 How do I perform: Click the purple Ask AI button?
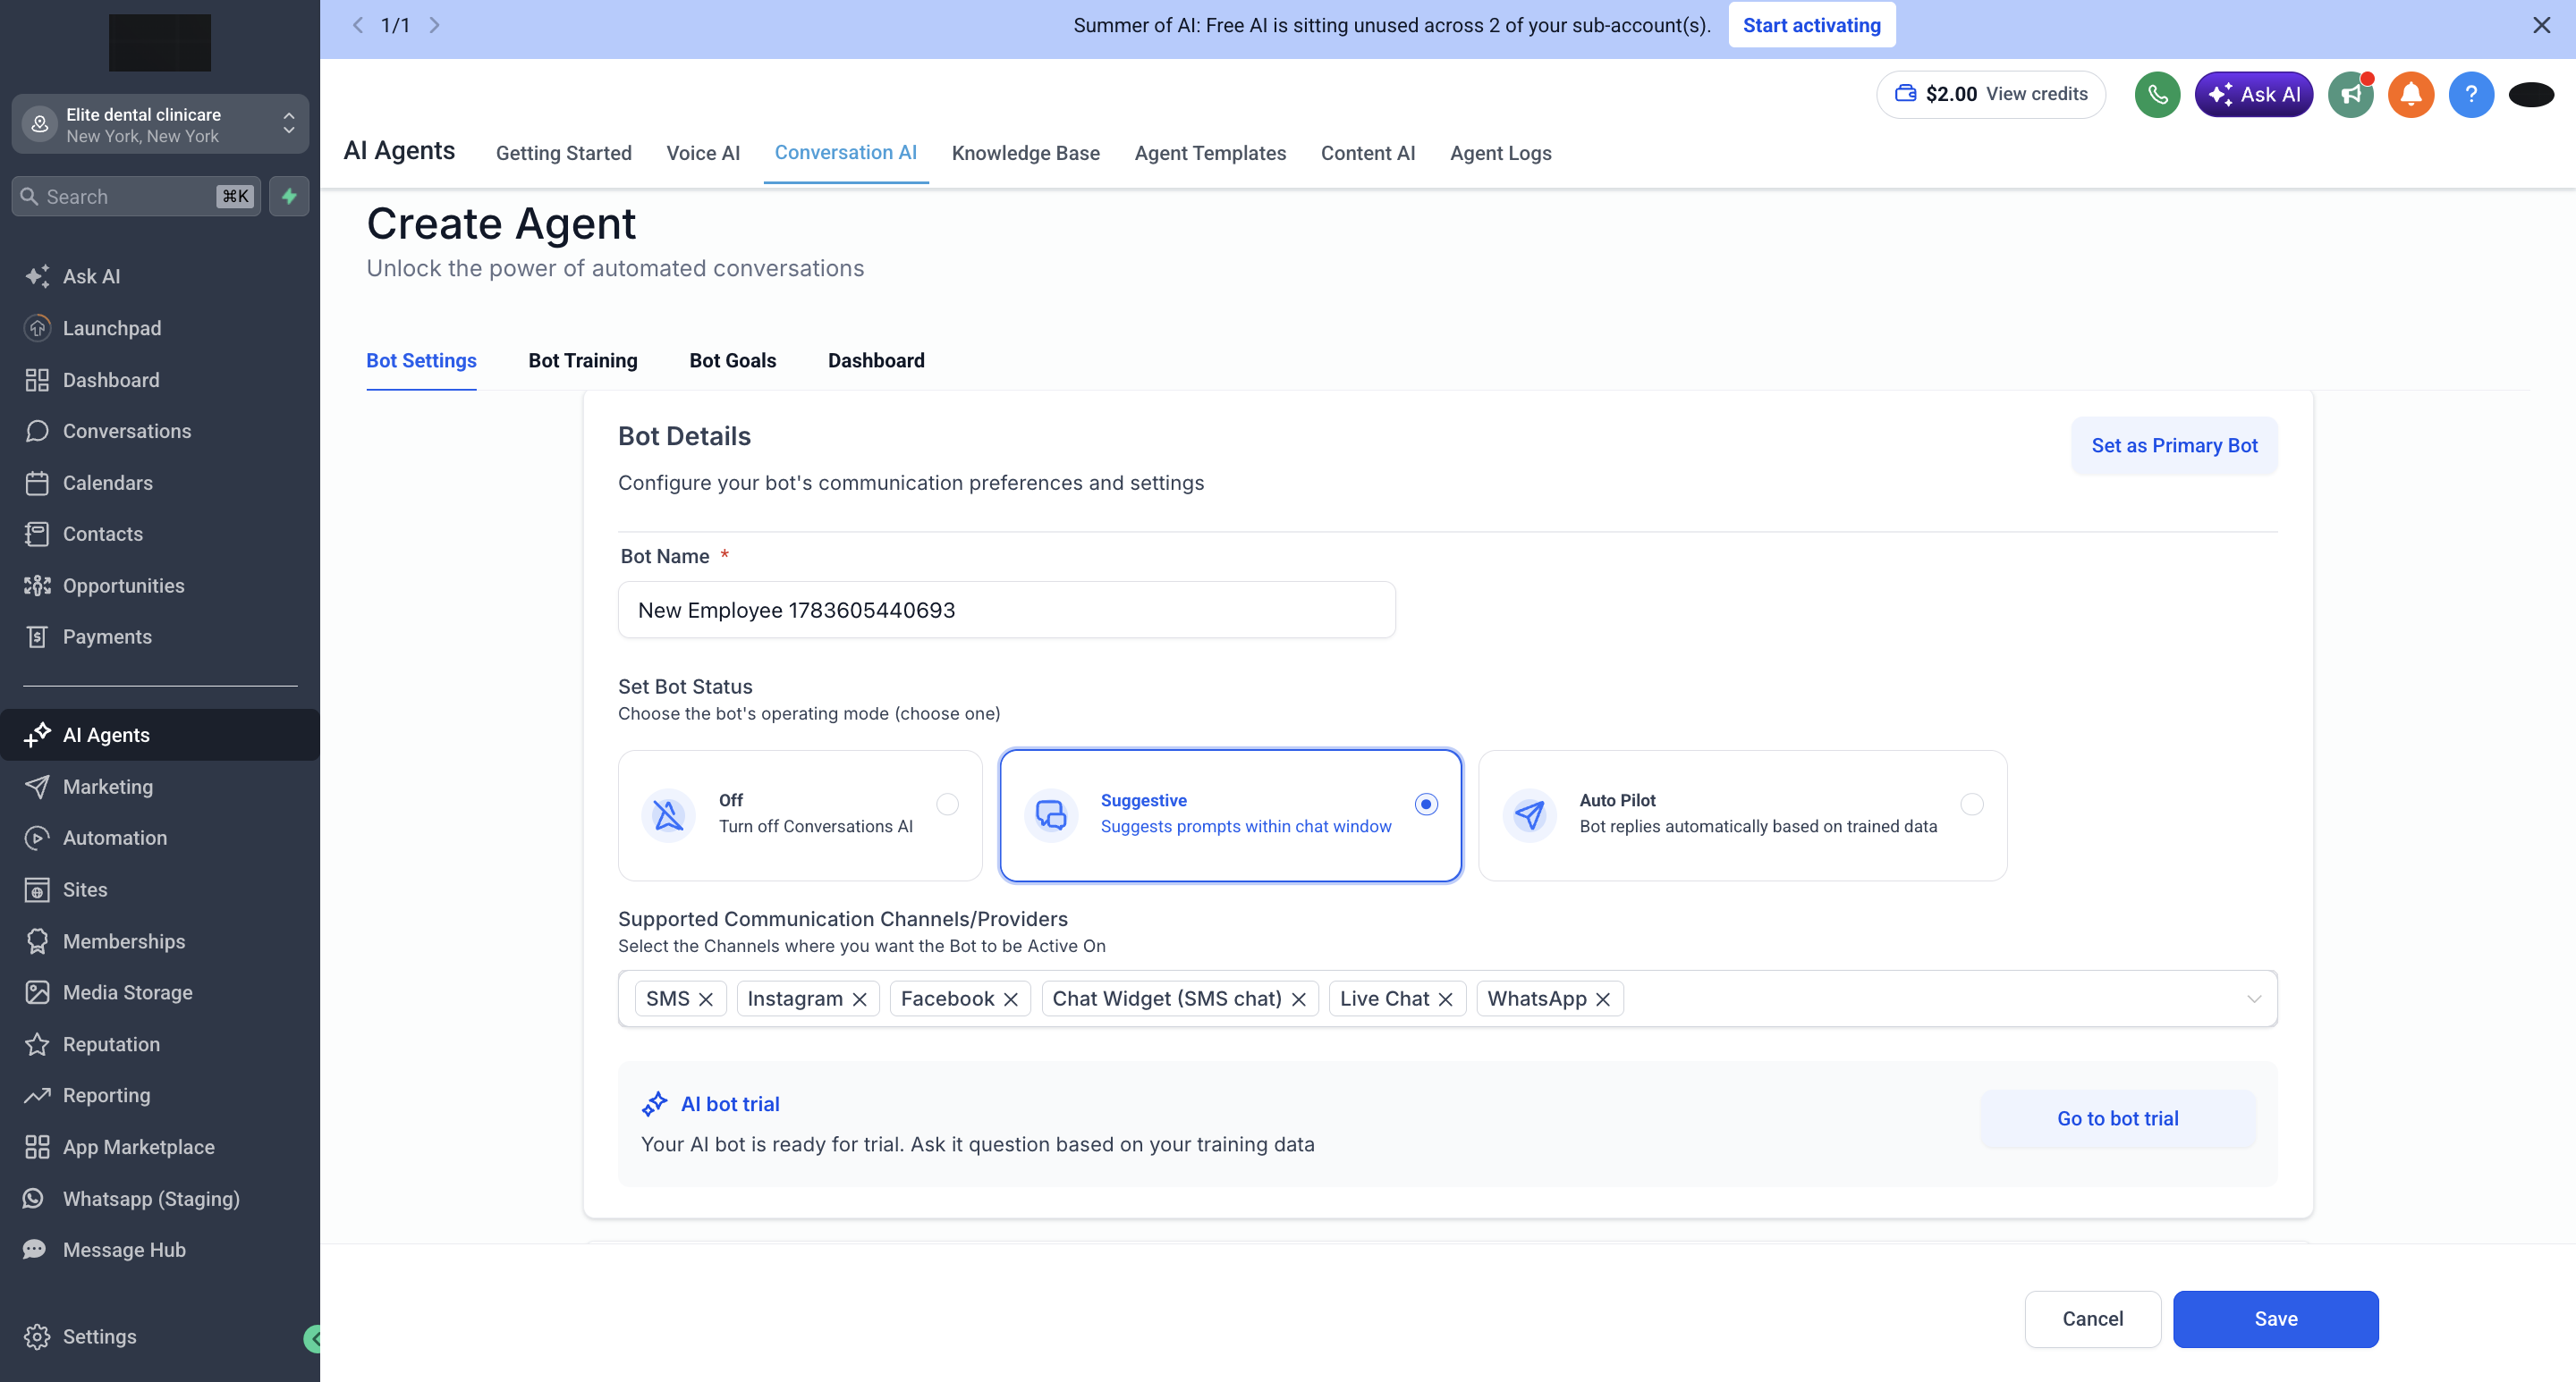click(2253, 94)
